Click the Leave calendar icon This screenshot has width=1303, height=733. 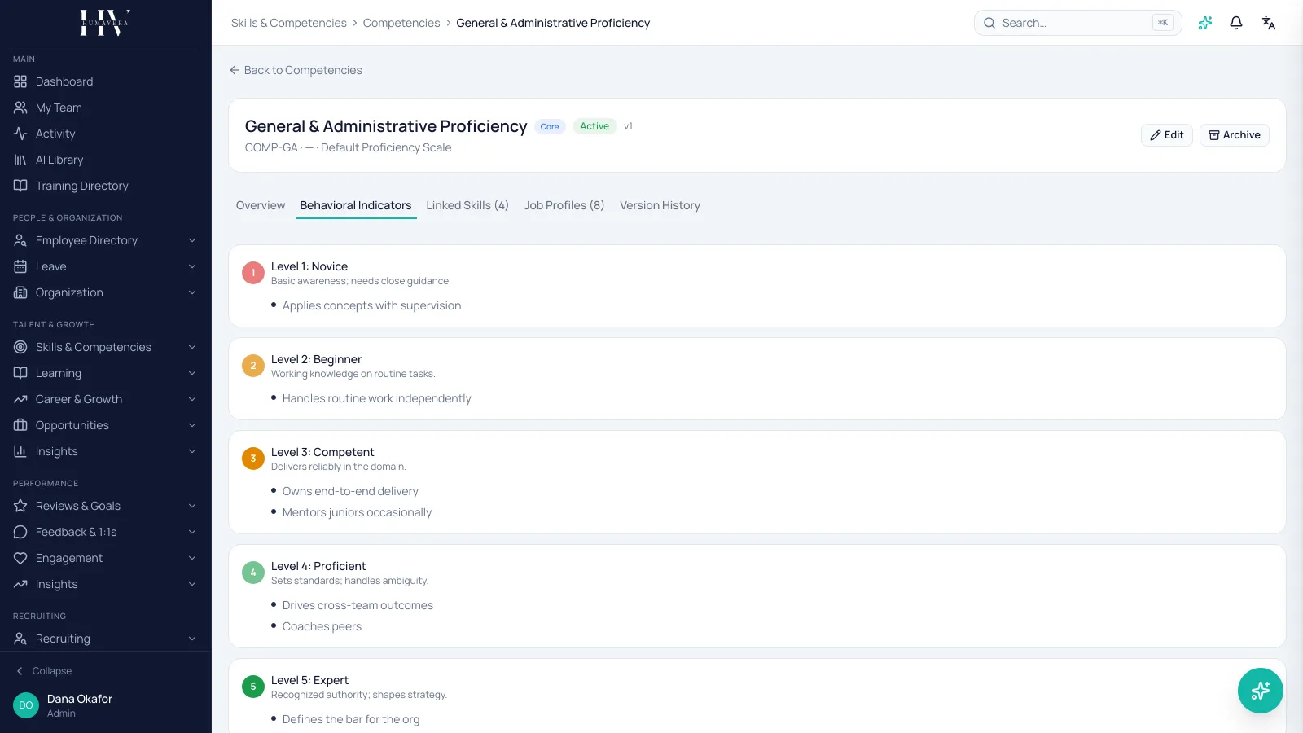click(20, 266)
